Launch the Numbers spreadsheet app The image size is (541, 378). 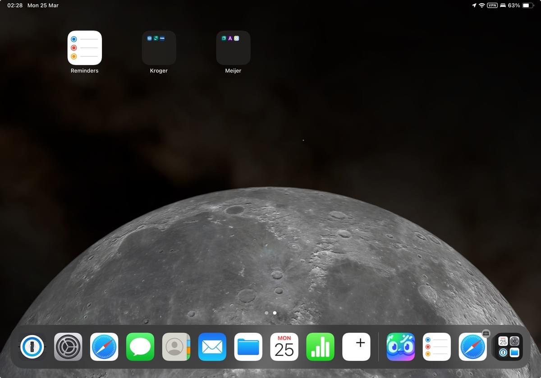(x=321, y=347)
